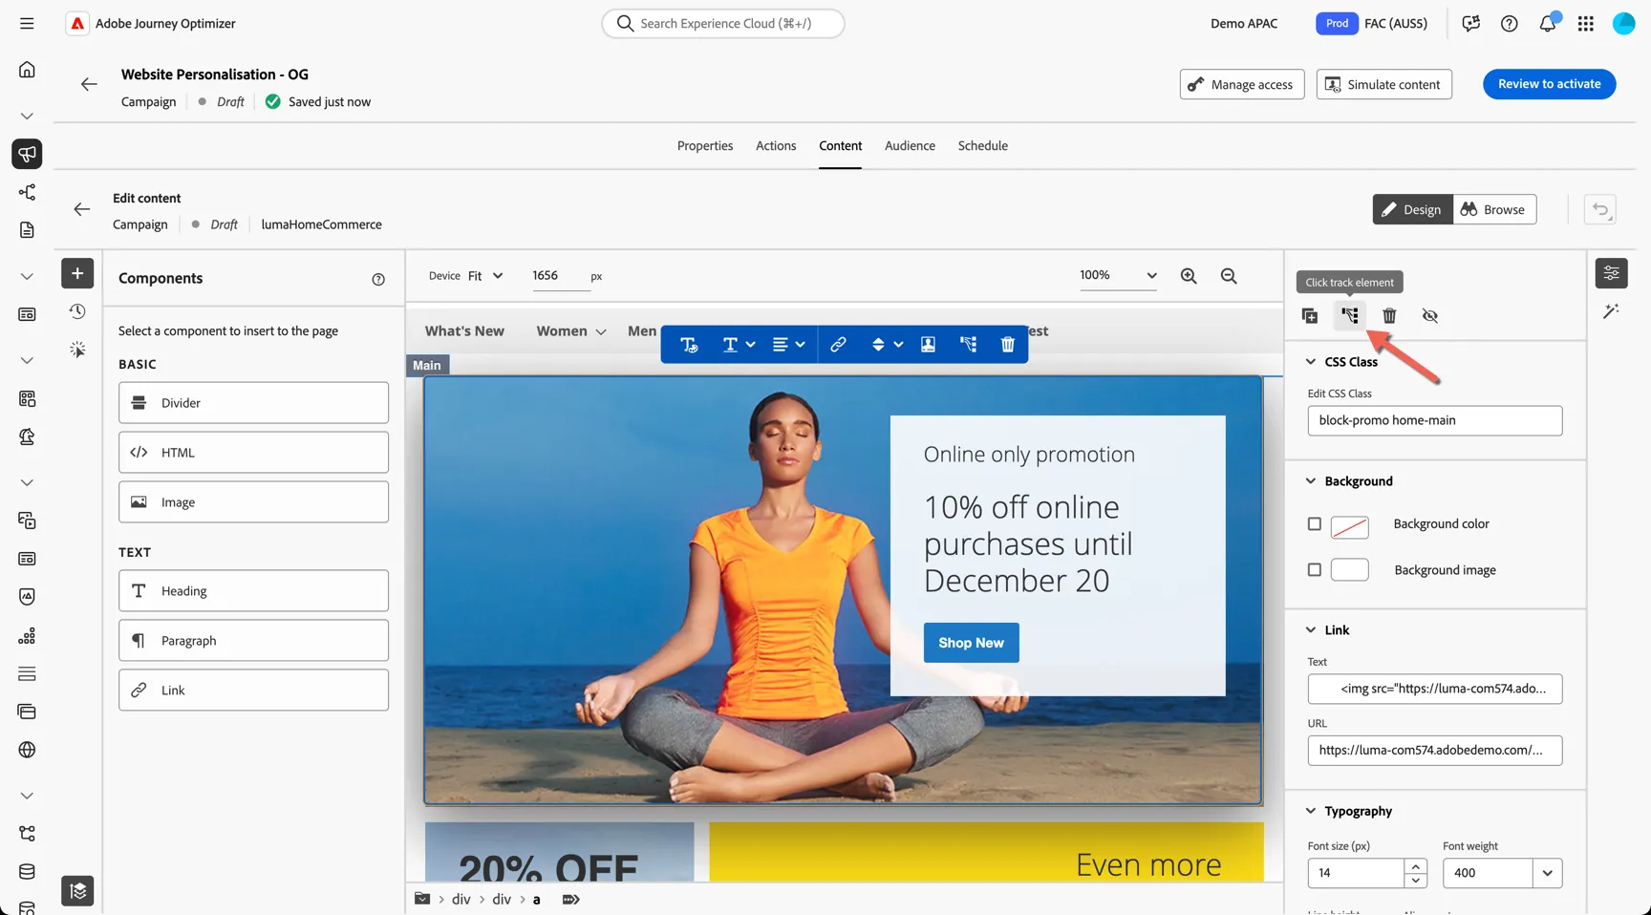The image size is (1651, 915).
Task: Click the background image swatch
Action: [1349, 570]
